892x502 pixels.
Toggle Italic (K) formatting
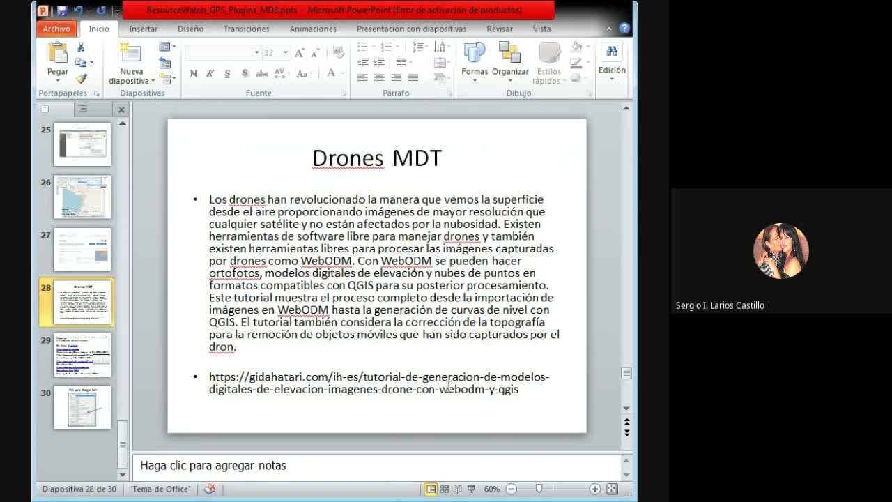tap(210, 73)
